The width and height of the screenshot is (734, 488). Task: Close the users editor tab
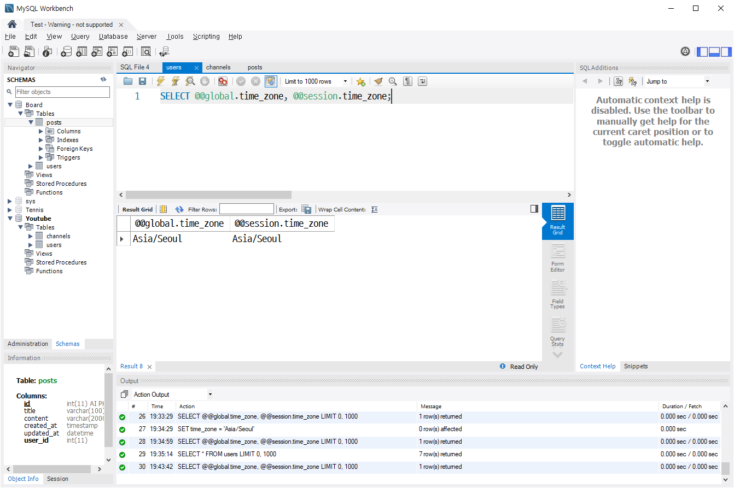coord(196,68)
